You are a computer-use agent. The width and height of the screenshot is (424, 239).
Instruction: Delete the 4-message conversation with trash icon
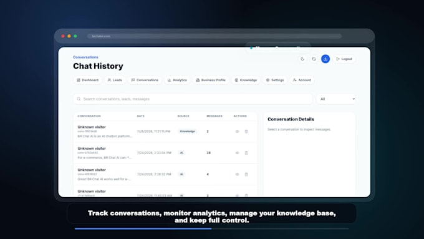[246, 174]
